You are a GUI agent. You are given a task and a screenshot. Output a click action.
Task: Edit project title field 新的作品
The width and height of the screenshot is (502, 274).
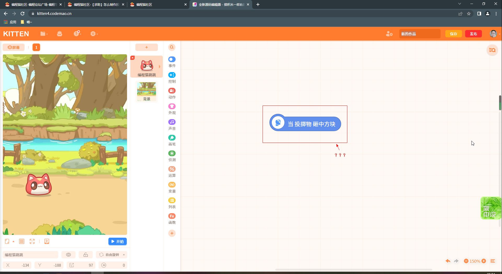click(420, 34)
